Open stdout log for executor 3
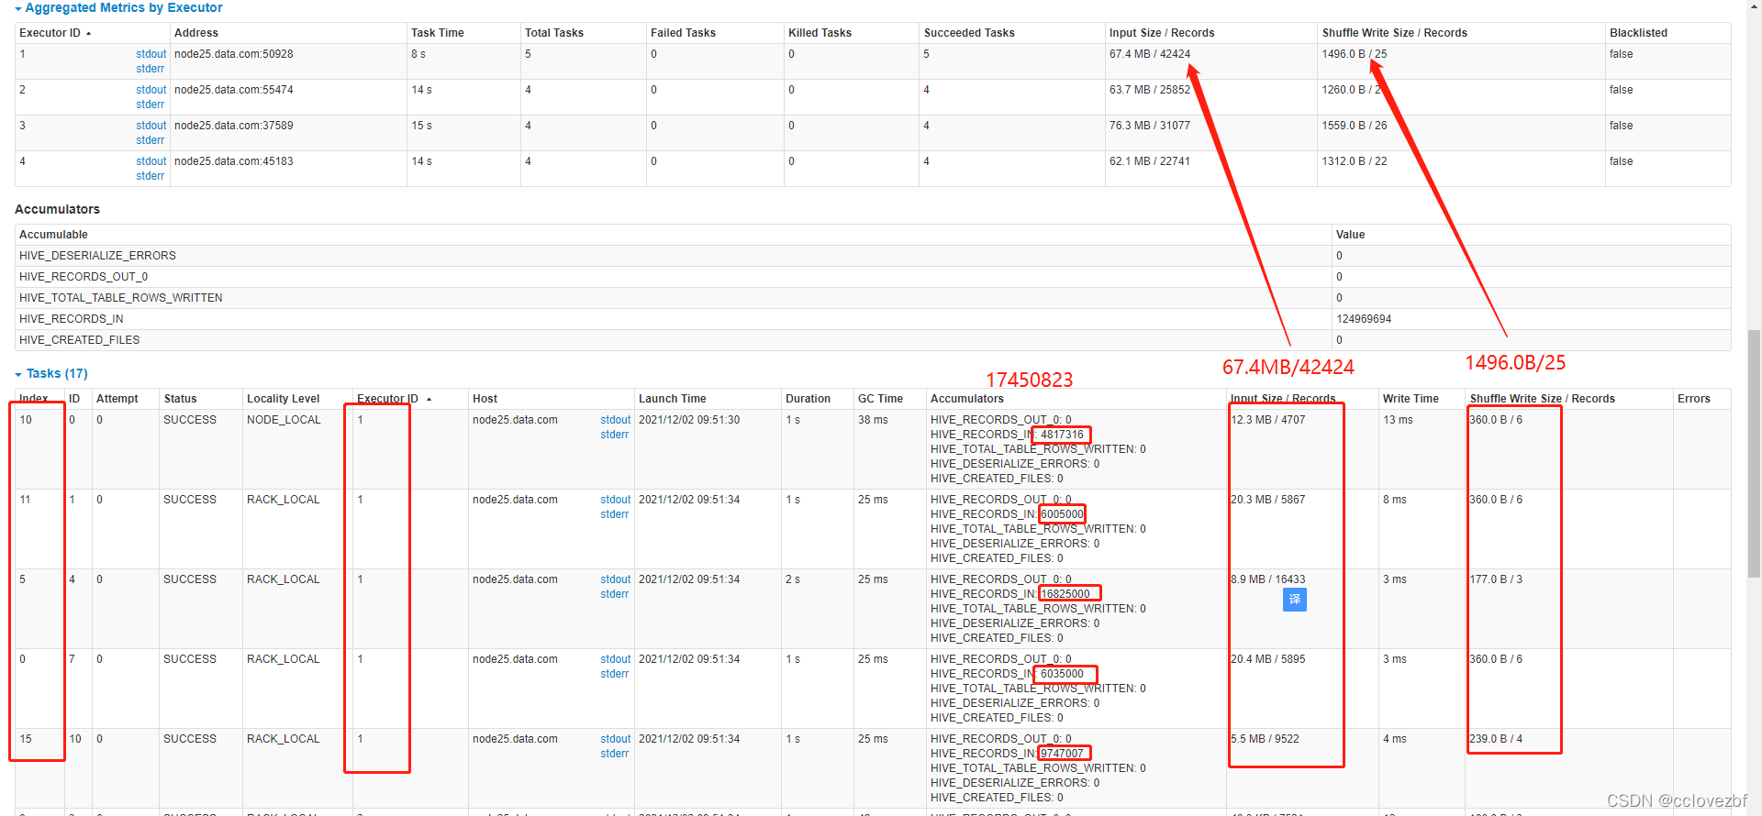This screenshot has height=816, width=1762. [151, 126]
